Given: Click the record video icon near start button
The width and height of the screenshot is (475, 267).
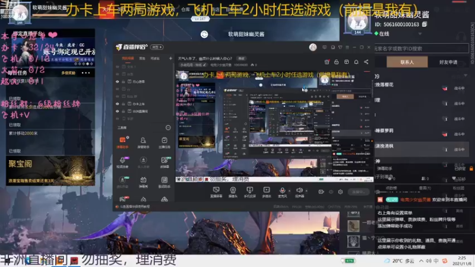Looking at the screenshot, I should pos(321,192).
